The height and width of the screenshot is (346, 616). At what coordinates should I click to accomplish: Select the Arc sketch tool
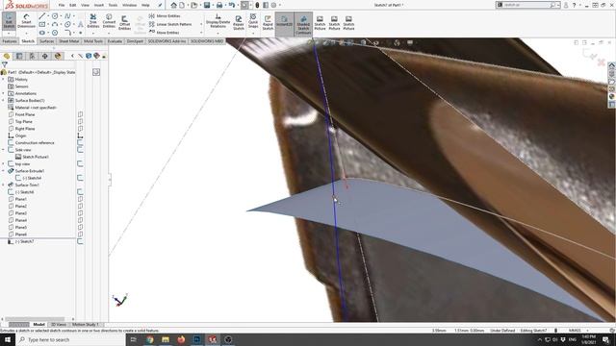(x=55, y=24)
